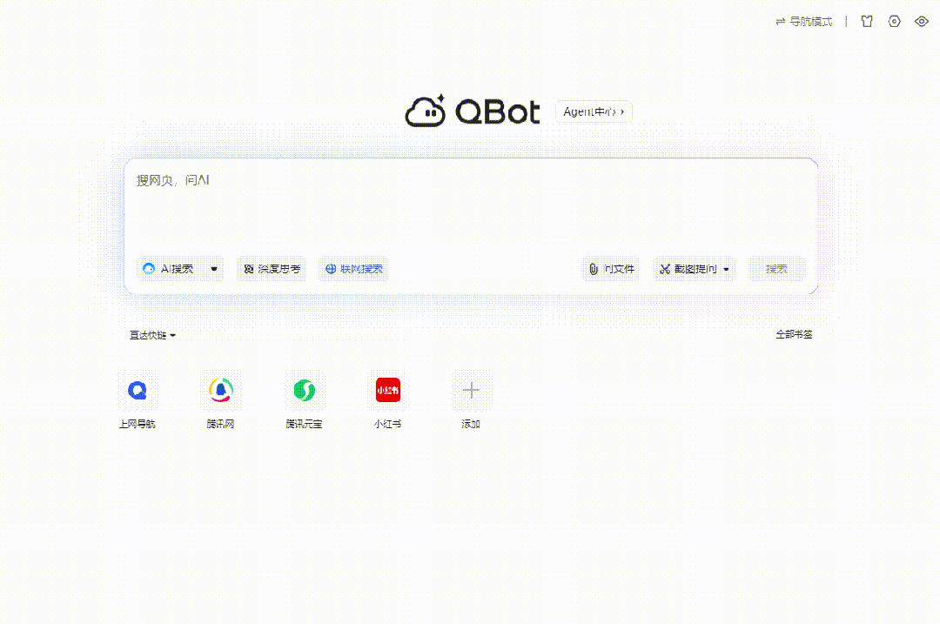Viewport: 940px width, 624px height.
Task: Expand the 直达快链 dropdown
Action: (x=153, y=335)
